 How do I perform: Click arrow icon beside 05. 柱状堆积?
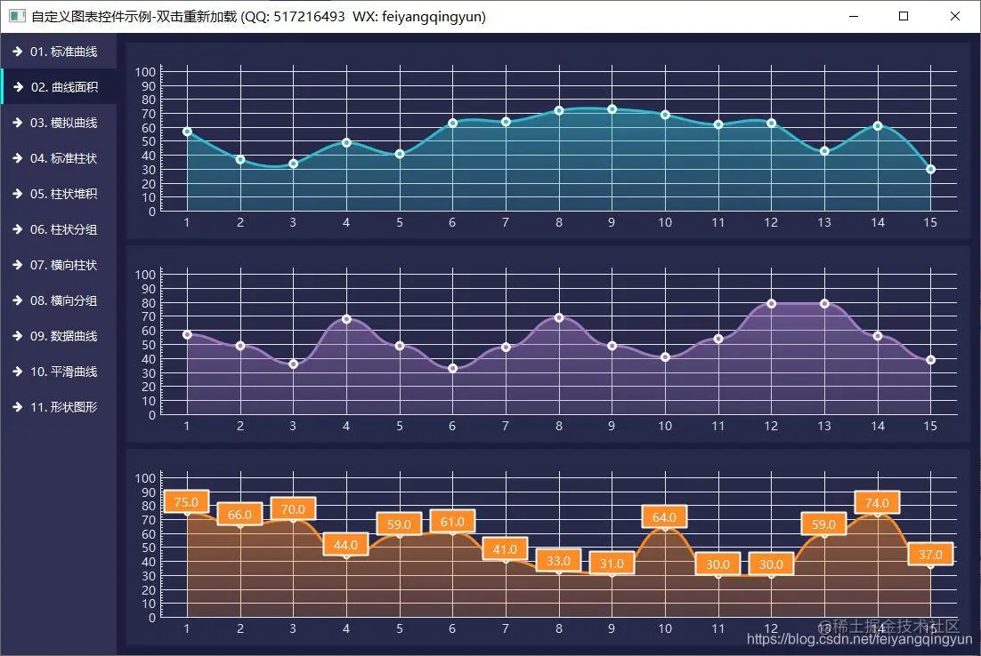(18, 194)
